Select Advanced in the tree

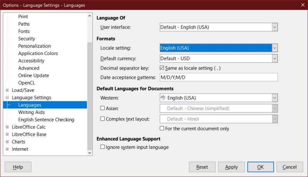click(28, 68)
